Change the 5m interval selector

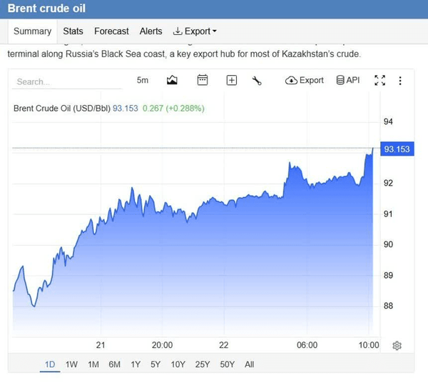pos(143,80)
